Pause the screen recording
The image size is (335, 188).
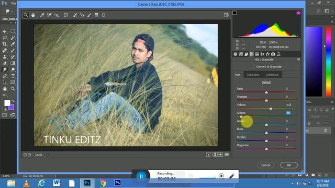pos(141,177)
